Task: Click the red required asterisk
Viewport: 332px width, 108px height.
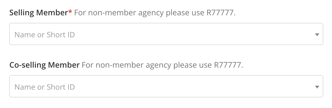Action: [70, 12]
